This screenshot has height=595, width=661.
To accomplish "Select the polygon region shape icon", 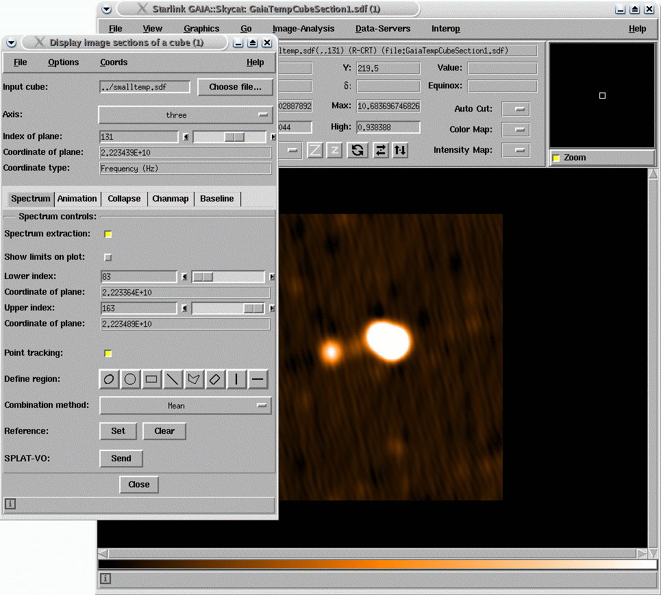I will tap(193, 379).
